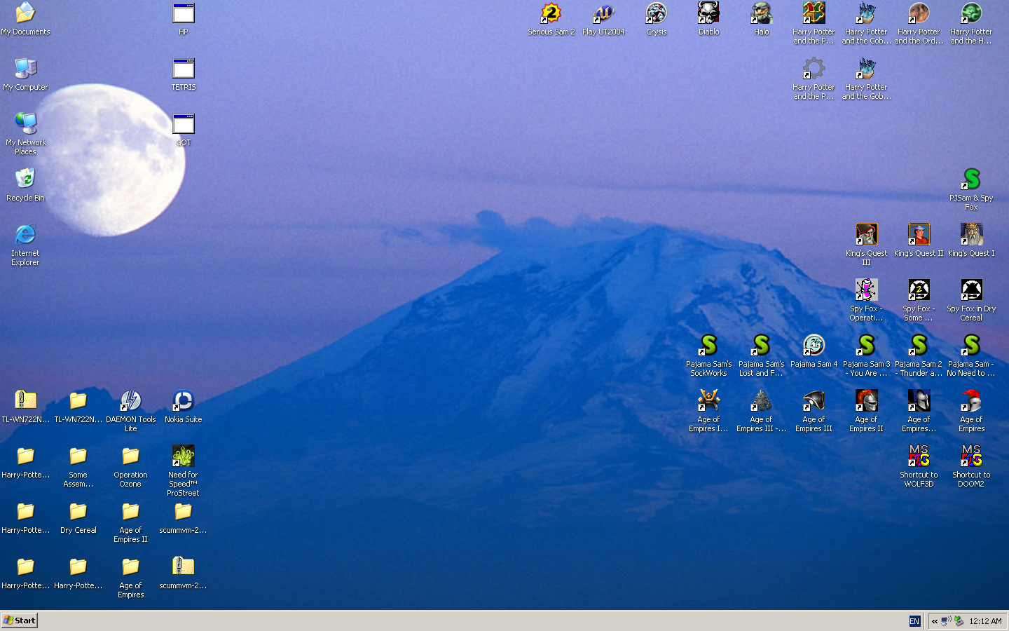Viewport: 1009px width, 631px height.
Task: Click the network connection tray icon
Action: pyautogui.click(x=946, y=621)
